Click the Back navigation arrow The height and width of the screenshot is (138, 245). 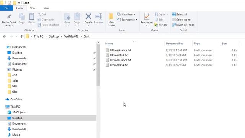(4, 36)
